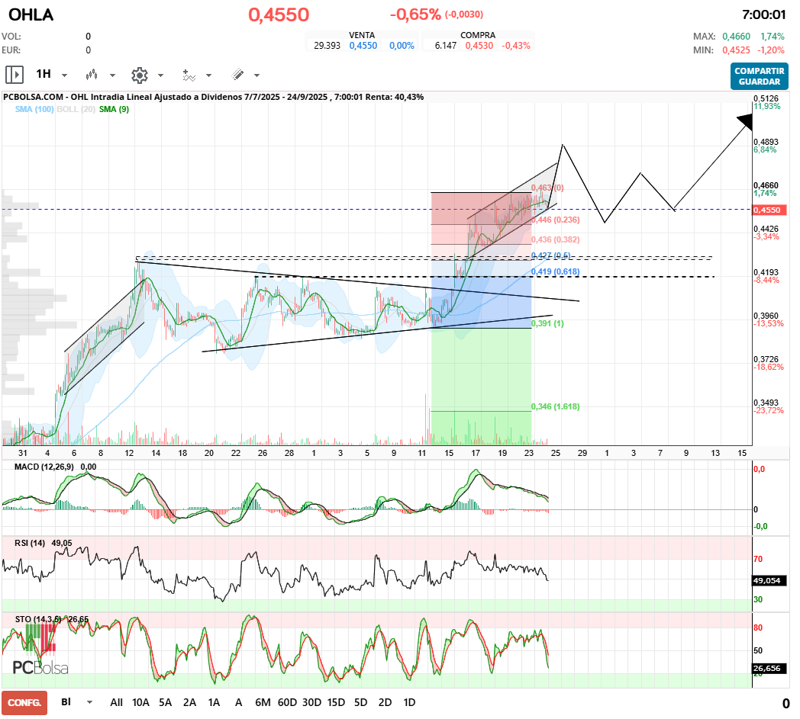Click the VENTA price 0,4550
The height and width of the screenshot is (719, 800).
point(363,45)
